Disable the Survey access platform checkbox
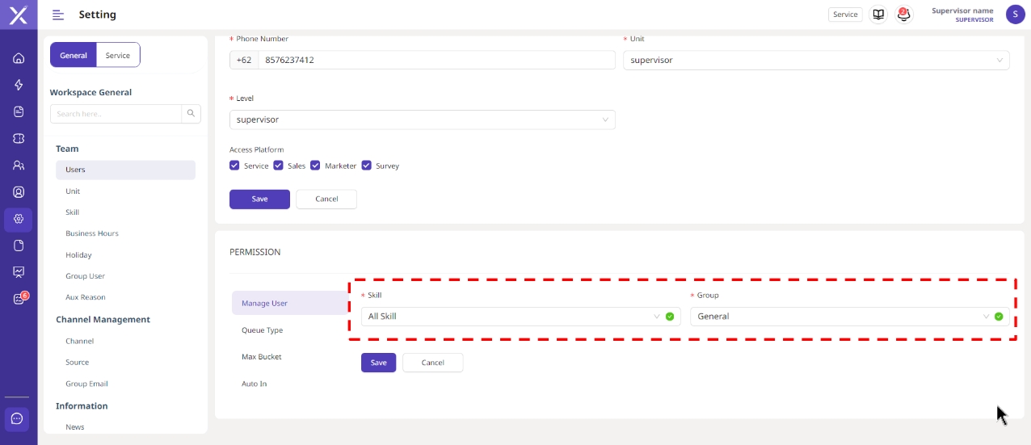Screen dimensions: 1031x445 366,166
